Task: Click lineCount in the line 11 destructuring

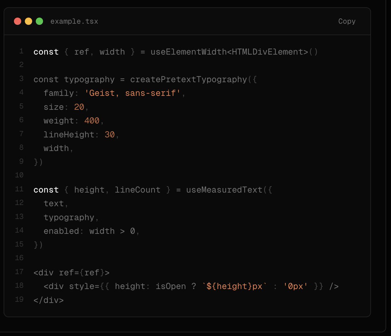Action: (x=138, y=190)
